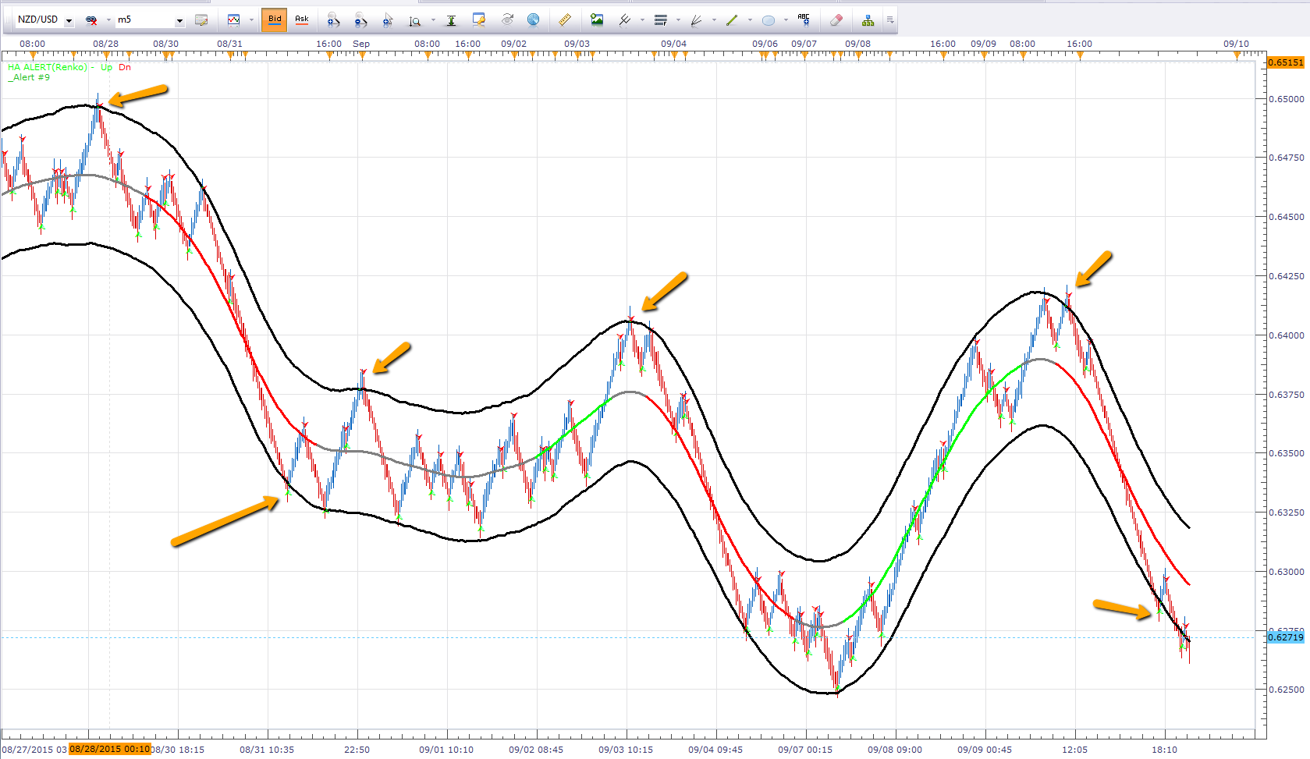
Task: Click the chart type icon
Action: [233, 20]
